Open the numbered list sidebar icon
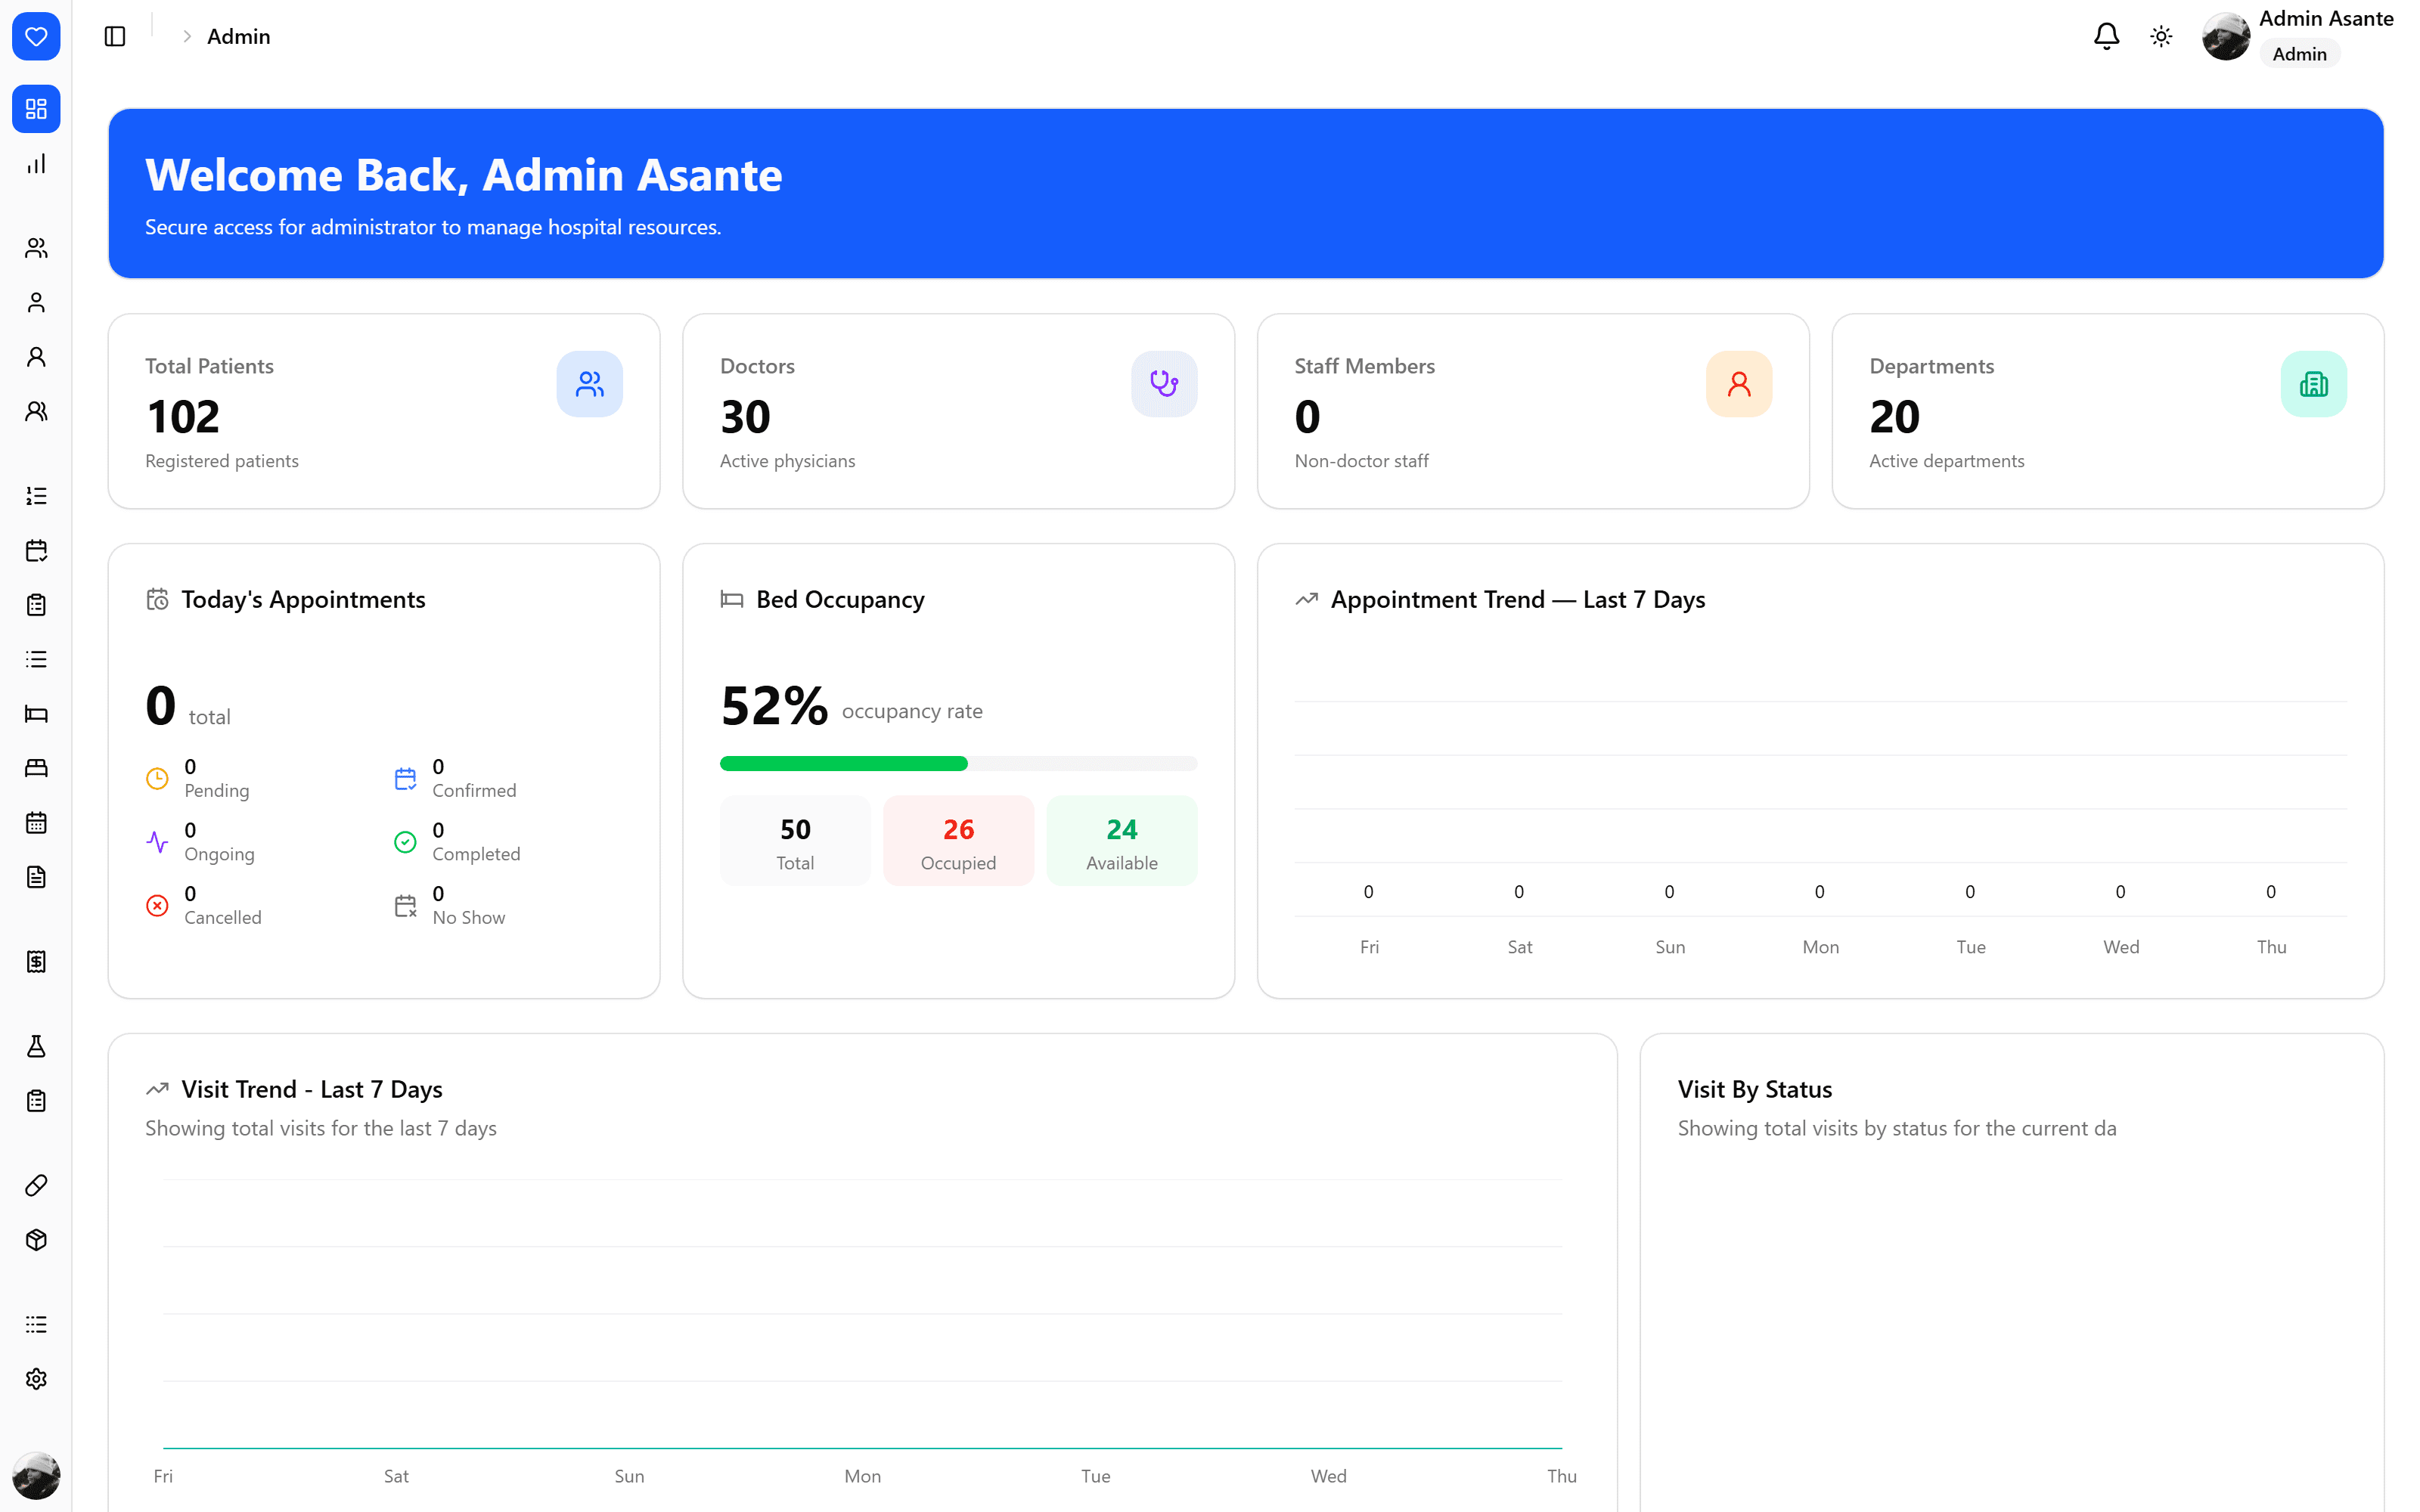The image size is (2420, 1512). click(x=36, y=496)
